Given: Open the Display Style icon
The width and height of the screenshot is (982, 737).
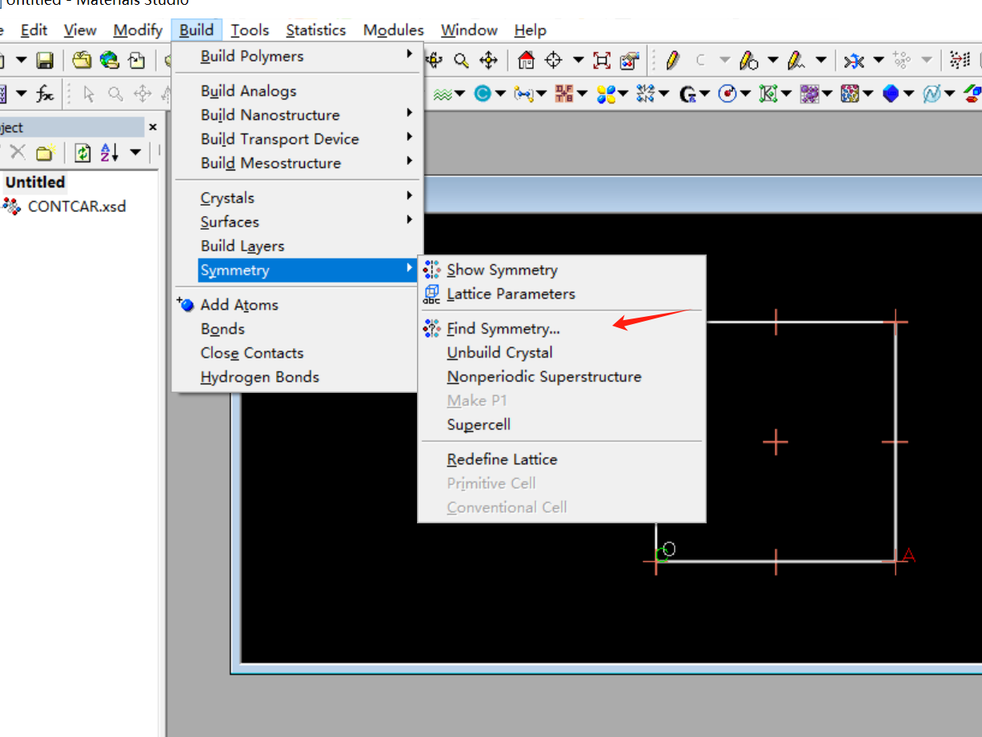Looking at the screenshot, I should tap(629, 60).
